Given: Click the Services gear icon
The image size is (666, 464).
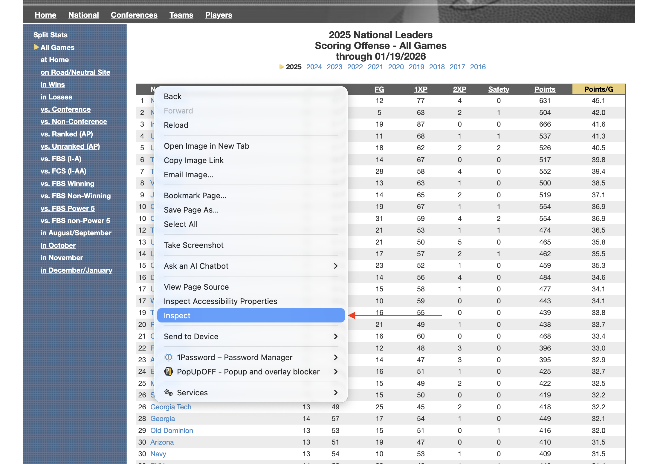Looking at the screenshot, I should 169,392.
